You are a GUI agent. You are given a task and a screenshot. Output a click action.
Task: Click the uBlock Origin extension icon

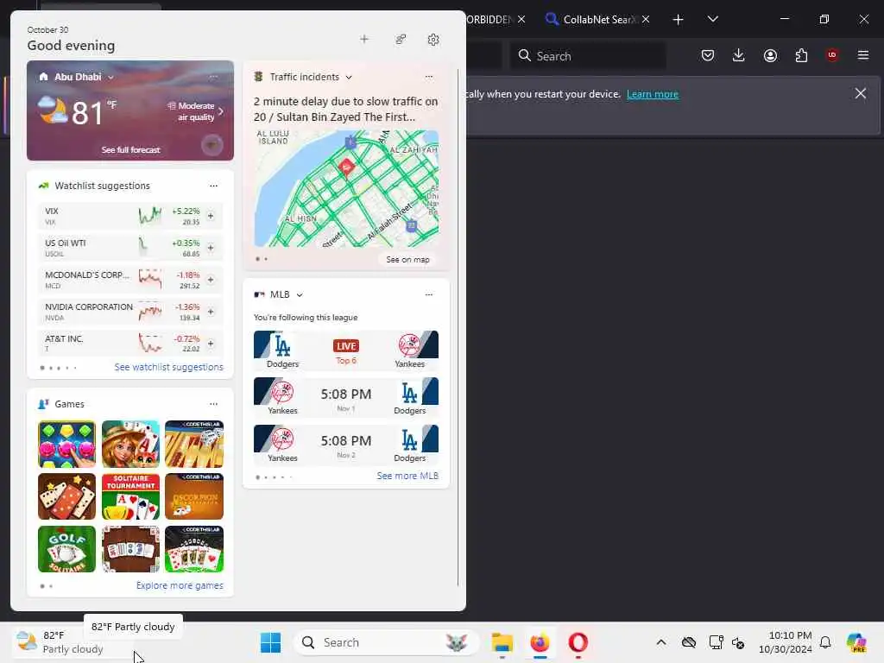pos(832,55)
